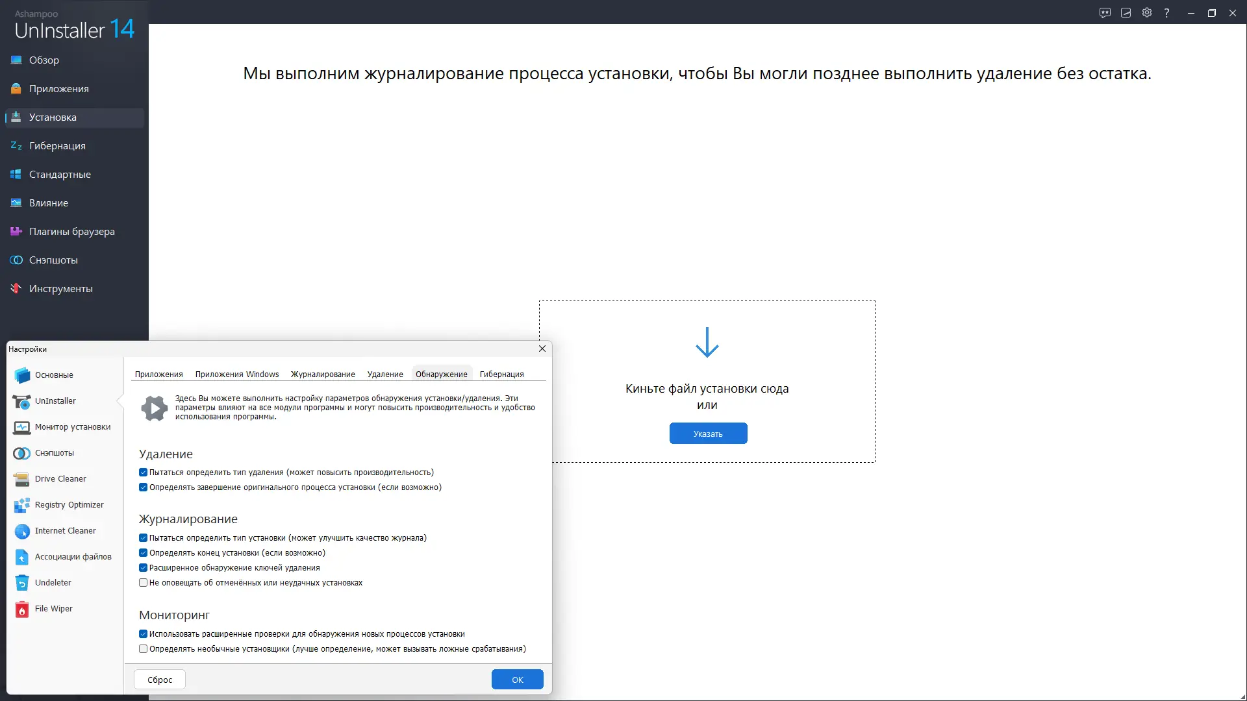Viewport: 1247px width, 701px height.
Task: Click the Сброс reset button
Action: pos(160,680)
